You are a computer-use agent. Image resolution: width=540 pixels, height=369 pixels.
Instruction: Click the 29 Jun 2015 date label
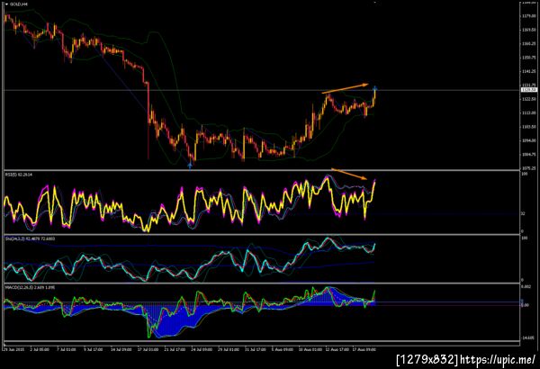coord(13,349)
